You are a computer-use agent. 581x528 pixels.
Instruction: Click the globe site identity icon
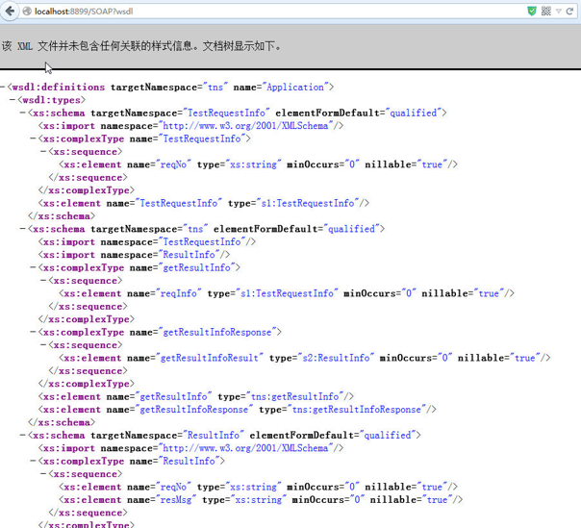click(27, 12)
